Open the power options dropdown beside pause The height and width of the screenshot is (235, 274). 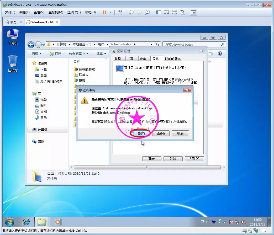coord(110,12)
